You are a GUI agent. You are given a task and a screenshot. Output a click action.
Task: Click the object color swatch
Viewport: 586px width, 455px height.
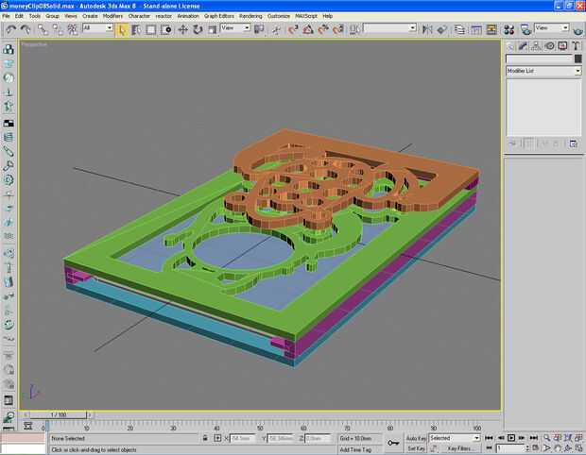(x=577, y=59)
